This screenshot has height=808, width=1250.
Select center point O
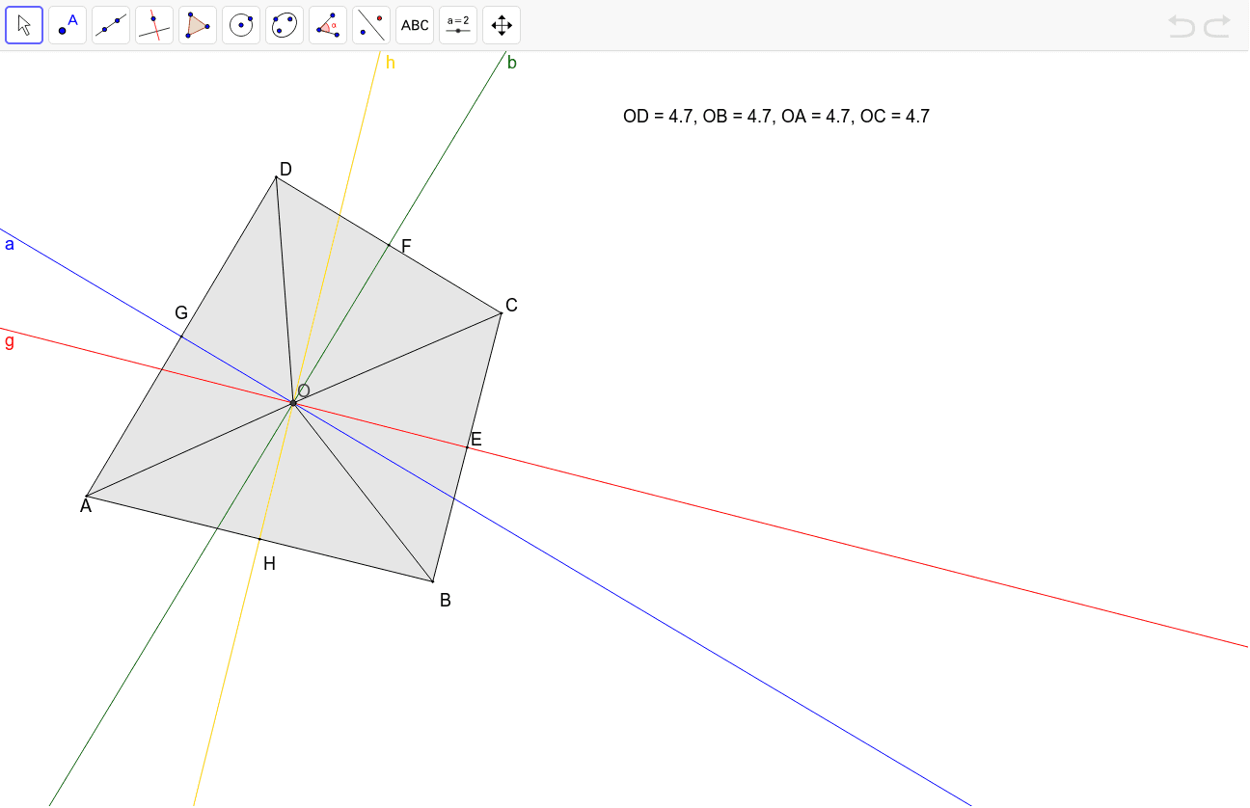(x=293, y=403)
